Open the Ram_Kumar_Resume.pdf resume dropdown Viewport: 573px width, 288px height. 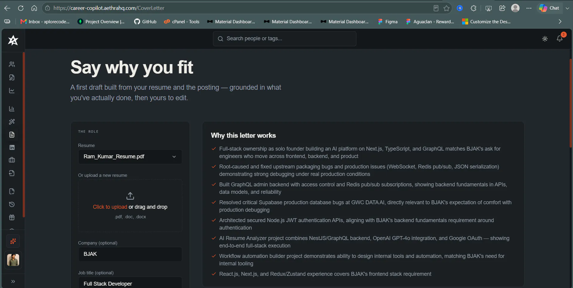point(130,157)
